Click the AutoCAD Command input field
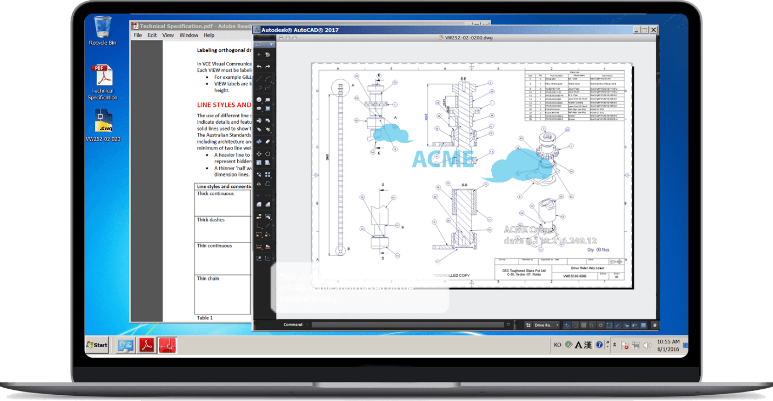This screenshot has height=401, width=773. [408, 325]
